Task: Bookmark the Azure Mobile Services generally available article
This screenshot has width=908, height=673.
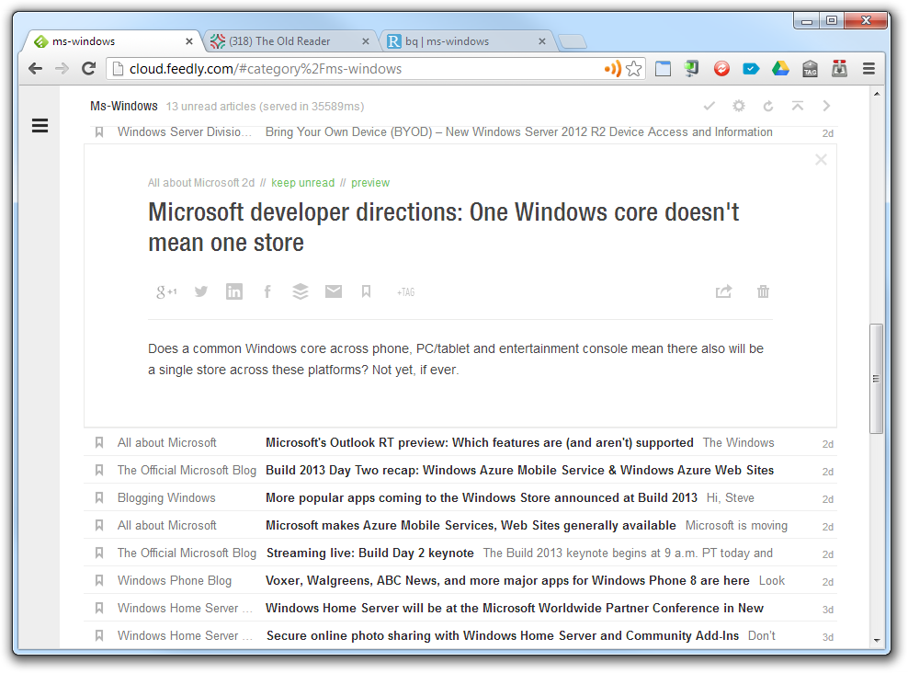Action: [x=99, y=525]
